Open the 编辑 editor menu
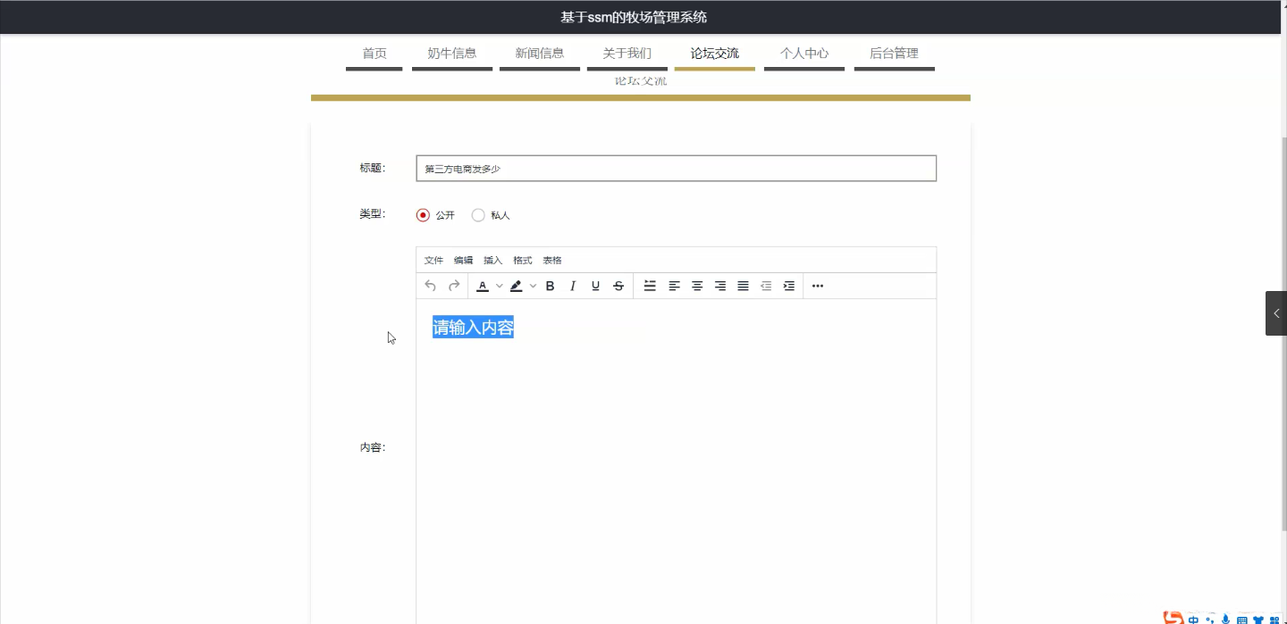Screen dimensions: 1287x624 [463, 261]
